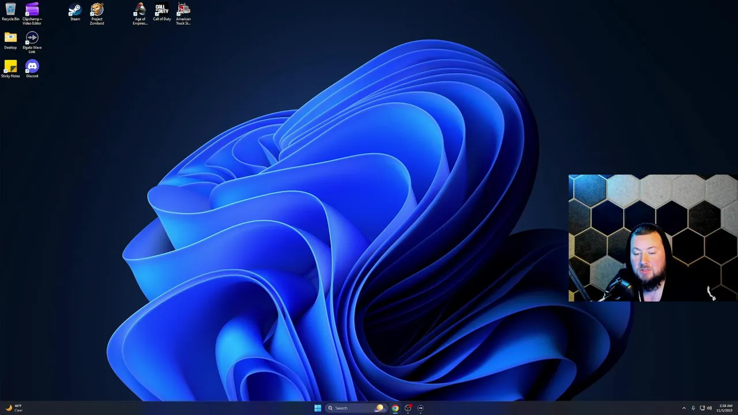The height and width of the screenshot is (415, 738).
Task: Select the Steam desktop shortcut
Action: click(x=75, y=12)
